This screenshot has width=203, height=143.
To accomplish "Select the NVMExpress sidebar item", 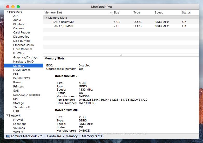I will [x=22, y=70].
